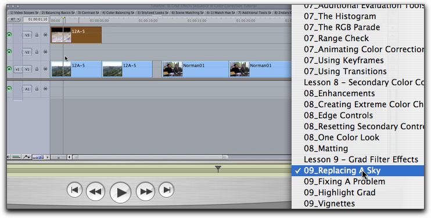
Task: Click the rewind button
Action: [x=95, y=192]
